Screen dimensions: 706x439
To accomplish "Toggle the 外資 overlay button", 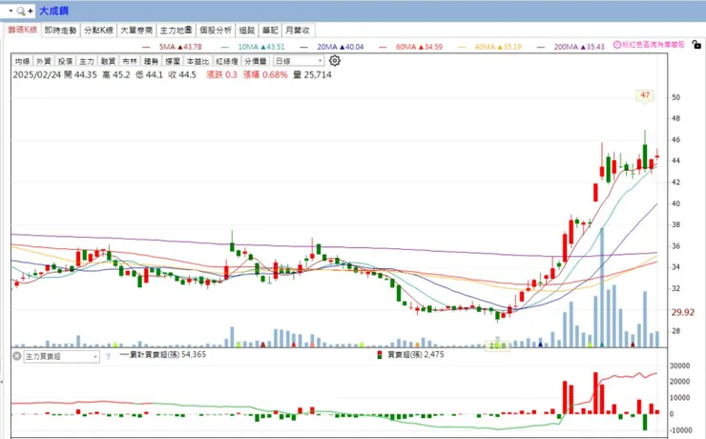I will [44, 61].
